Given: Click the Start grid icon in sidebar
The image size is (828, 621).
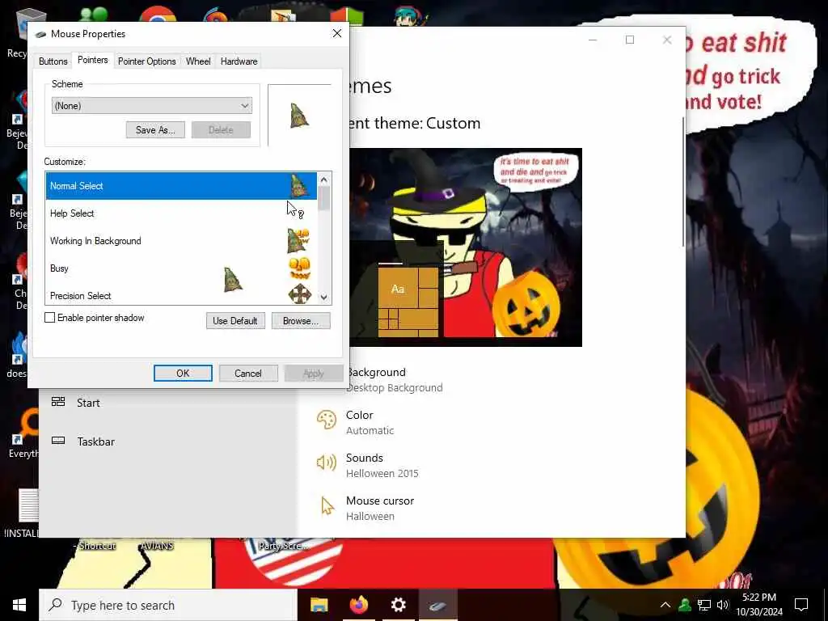Looking at the screenshot, I should 58,402.
